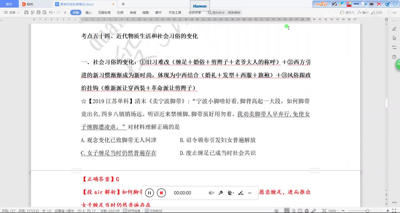Switch to the 首页 tab
Image resolution: width=400 pixels, height=213 pixels.
pyautogui.click(x=9, y=4)
